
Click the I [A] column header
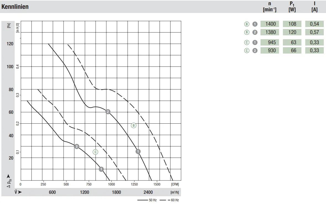(315, 7)
